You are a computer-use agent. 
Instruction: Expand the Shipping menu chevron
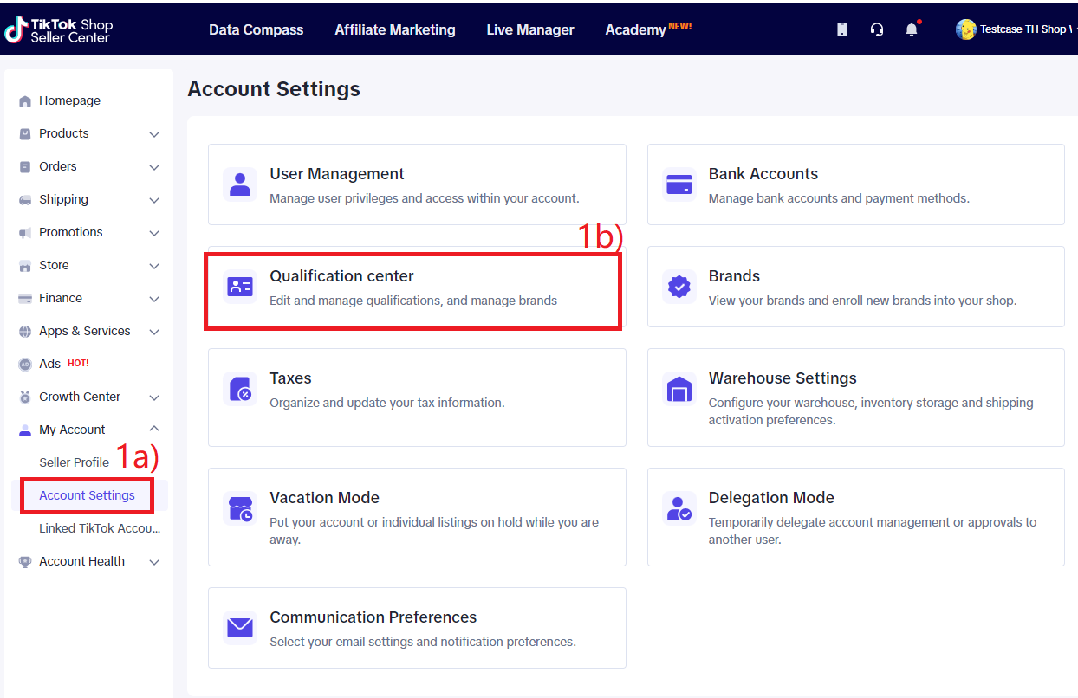[x=154, y=200]
